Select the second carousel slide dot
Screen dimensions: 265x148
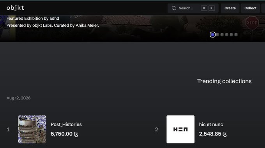[217, 35]
